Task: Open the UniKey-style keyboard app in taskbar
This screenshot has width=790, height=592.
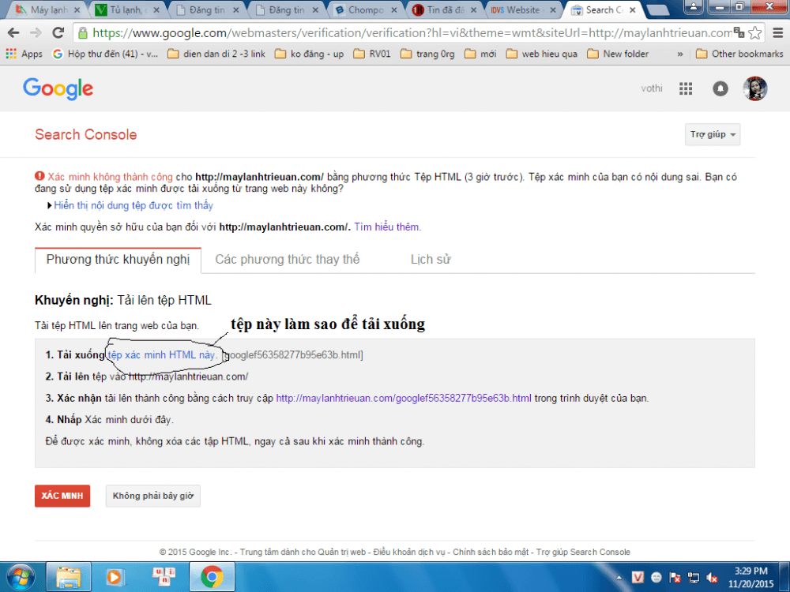Action: point(164,577)
